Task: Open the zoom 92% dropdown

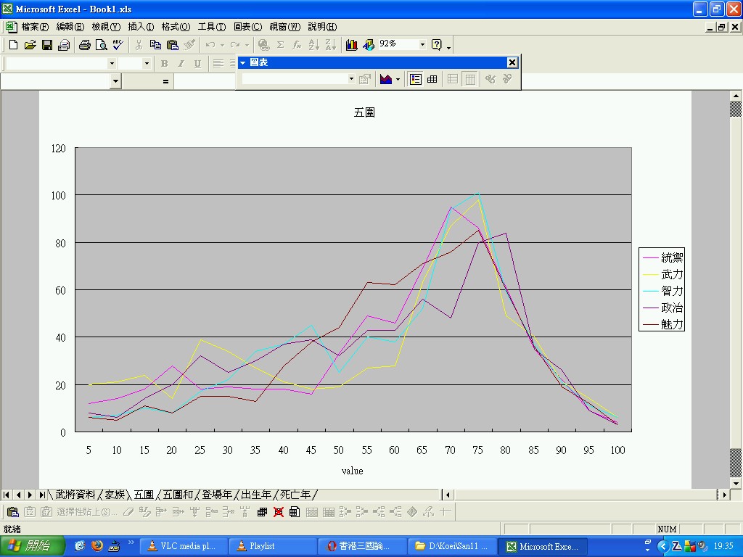Action: click(x=422, y=44)
